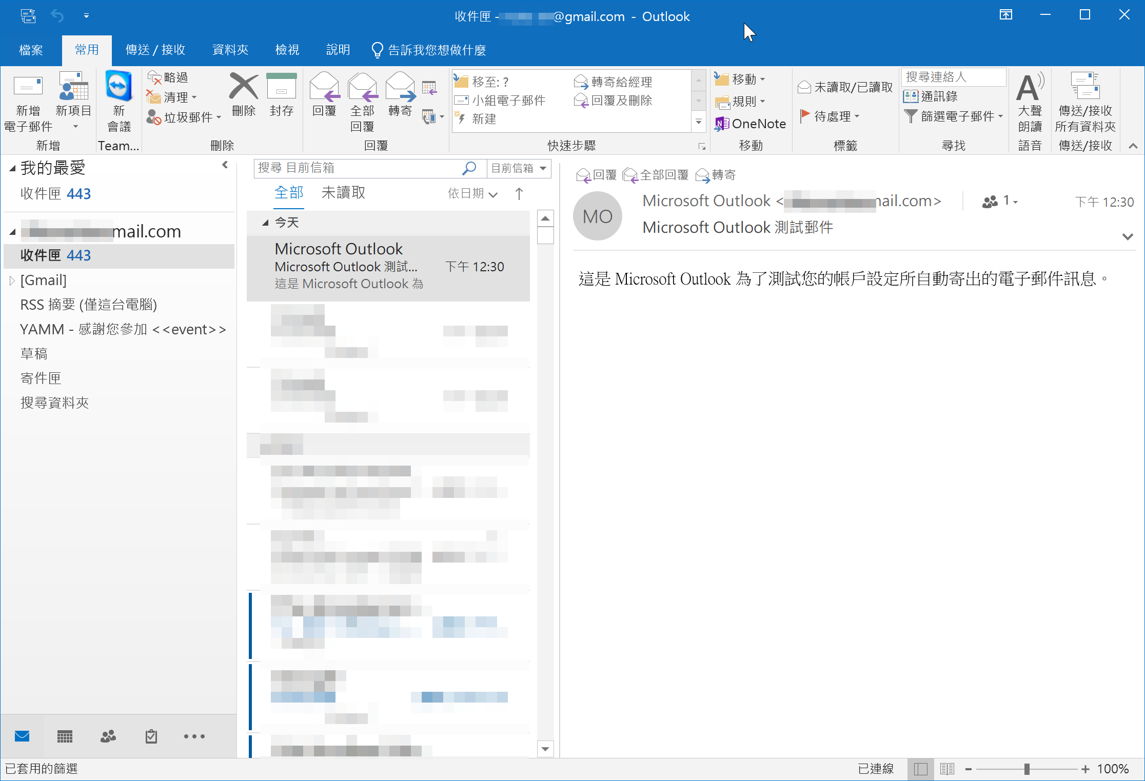Click Reply All in the ribbon
This screenshot has width=1145, height=781.
(x=362, y=103)
